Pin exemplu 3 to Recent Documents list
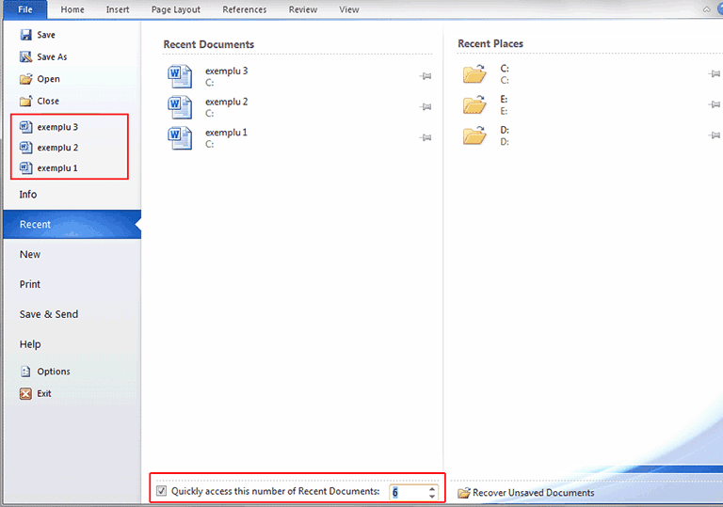 tap(426, 76)
